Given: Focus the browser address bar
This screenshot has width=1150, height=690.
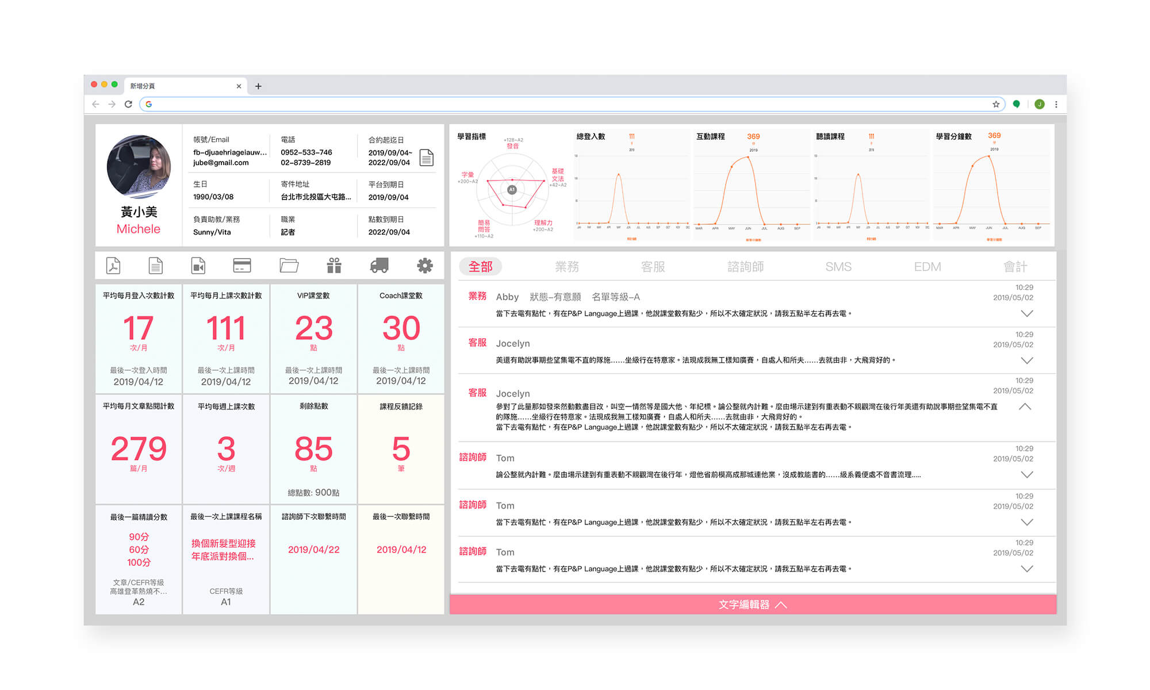Looking at the screenshot, I should point(572,104).
